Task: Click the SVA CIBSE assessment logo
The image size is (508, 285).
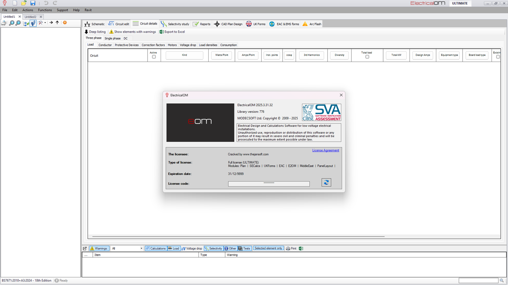Action: tap(322, 112)
